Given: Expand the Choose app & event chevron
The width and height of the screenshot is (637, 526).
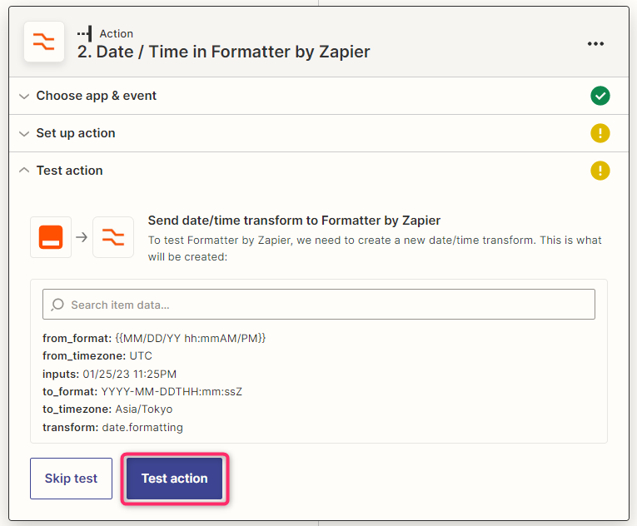Looking at the screenshot, I should 24,97.
